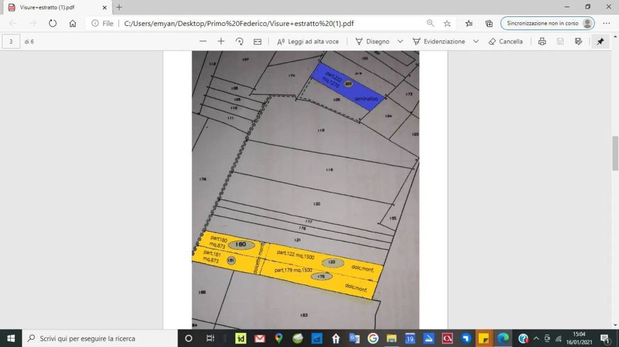Click the Leggi ad alta voce button
This screenshot has height=347, width=619.
[308, 42]
